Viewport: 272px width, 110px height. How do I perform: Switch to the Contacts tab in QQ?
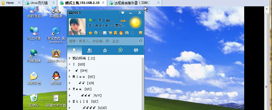tap(74, 50)
